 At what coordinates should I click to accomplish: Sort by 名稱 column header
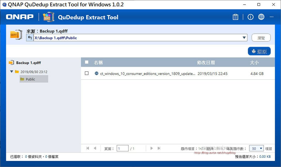pyautogui.click(x=98, y=63)
